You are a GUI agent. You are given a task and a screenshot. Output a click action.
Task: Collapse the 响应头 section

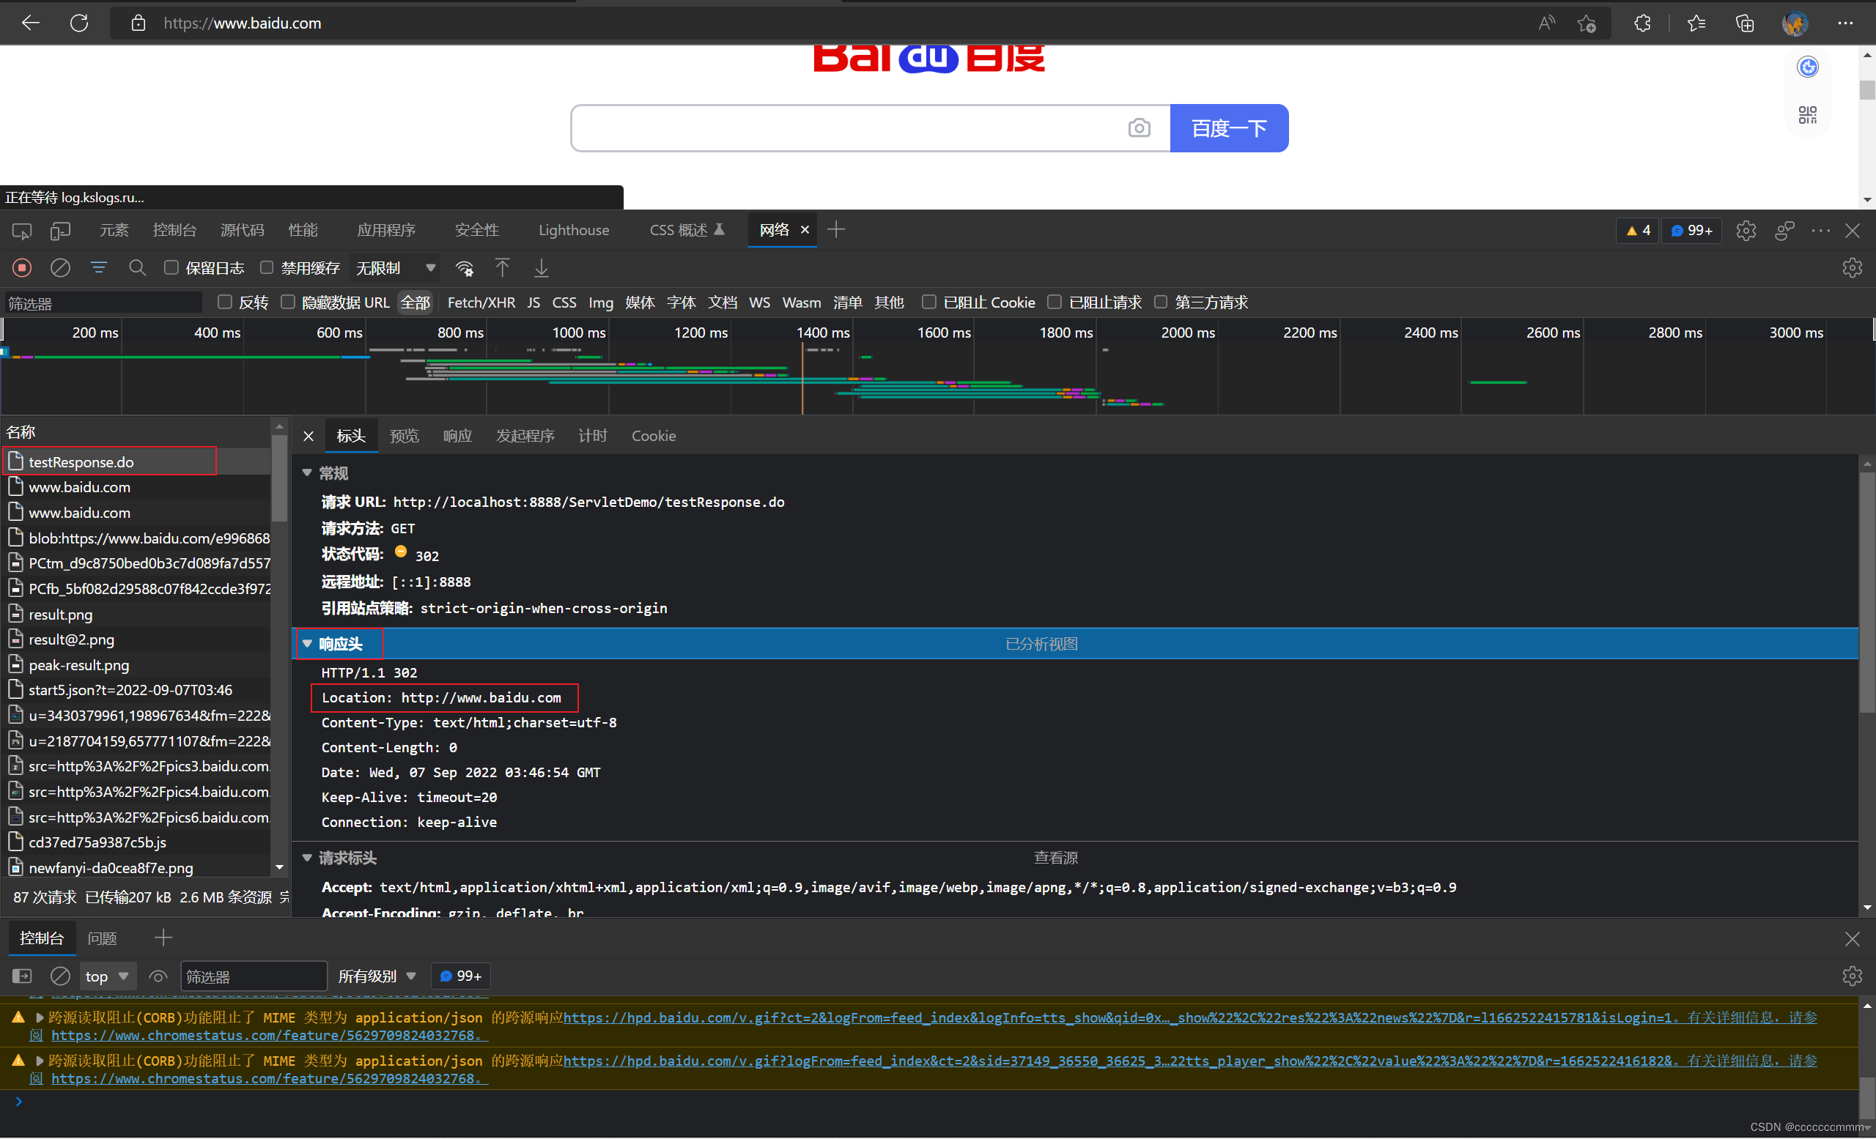tap(307, 644)
